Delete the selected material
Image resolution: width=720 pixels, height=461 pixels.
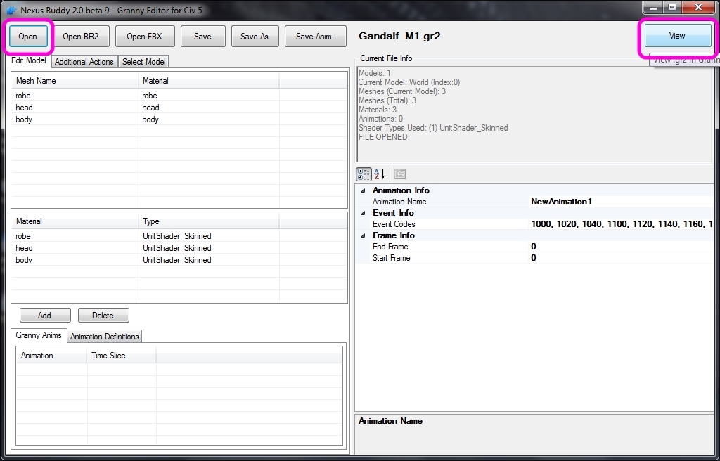103,315
